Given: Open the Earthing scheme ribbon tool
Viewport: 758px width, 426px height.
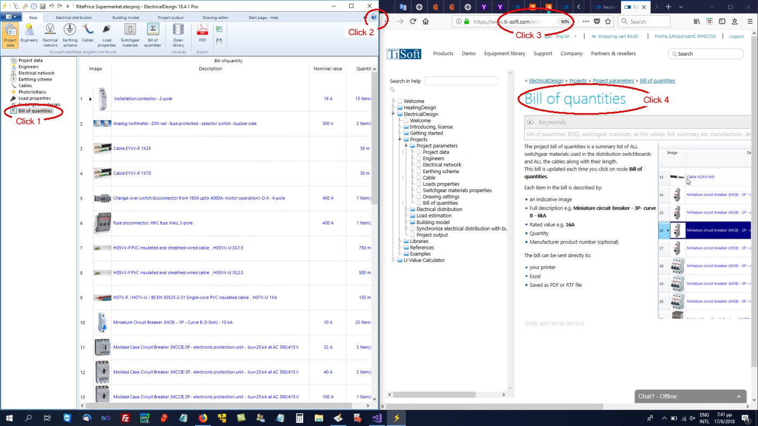Looking at the screenshot, I should (x=70, y=32).
